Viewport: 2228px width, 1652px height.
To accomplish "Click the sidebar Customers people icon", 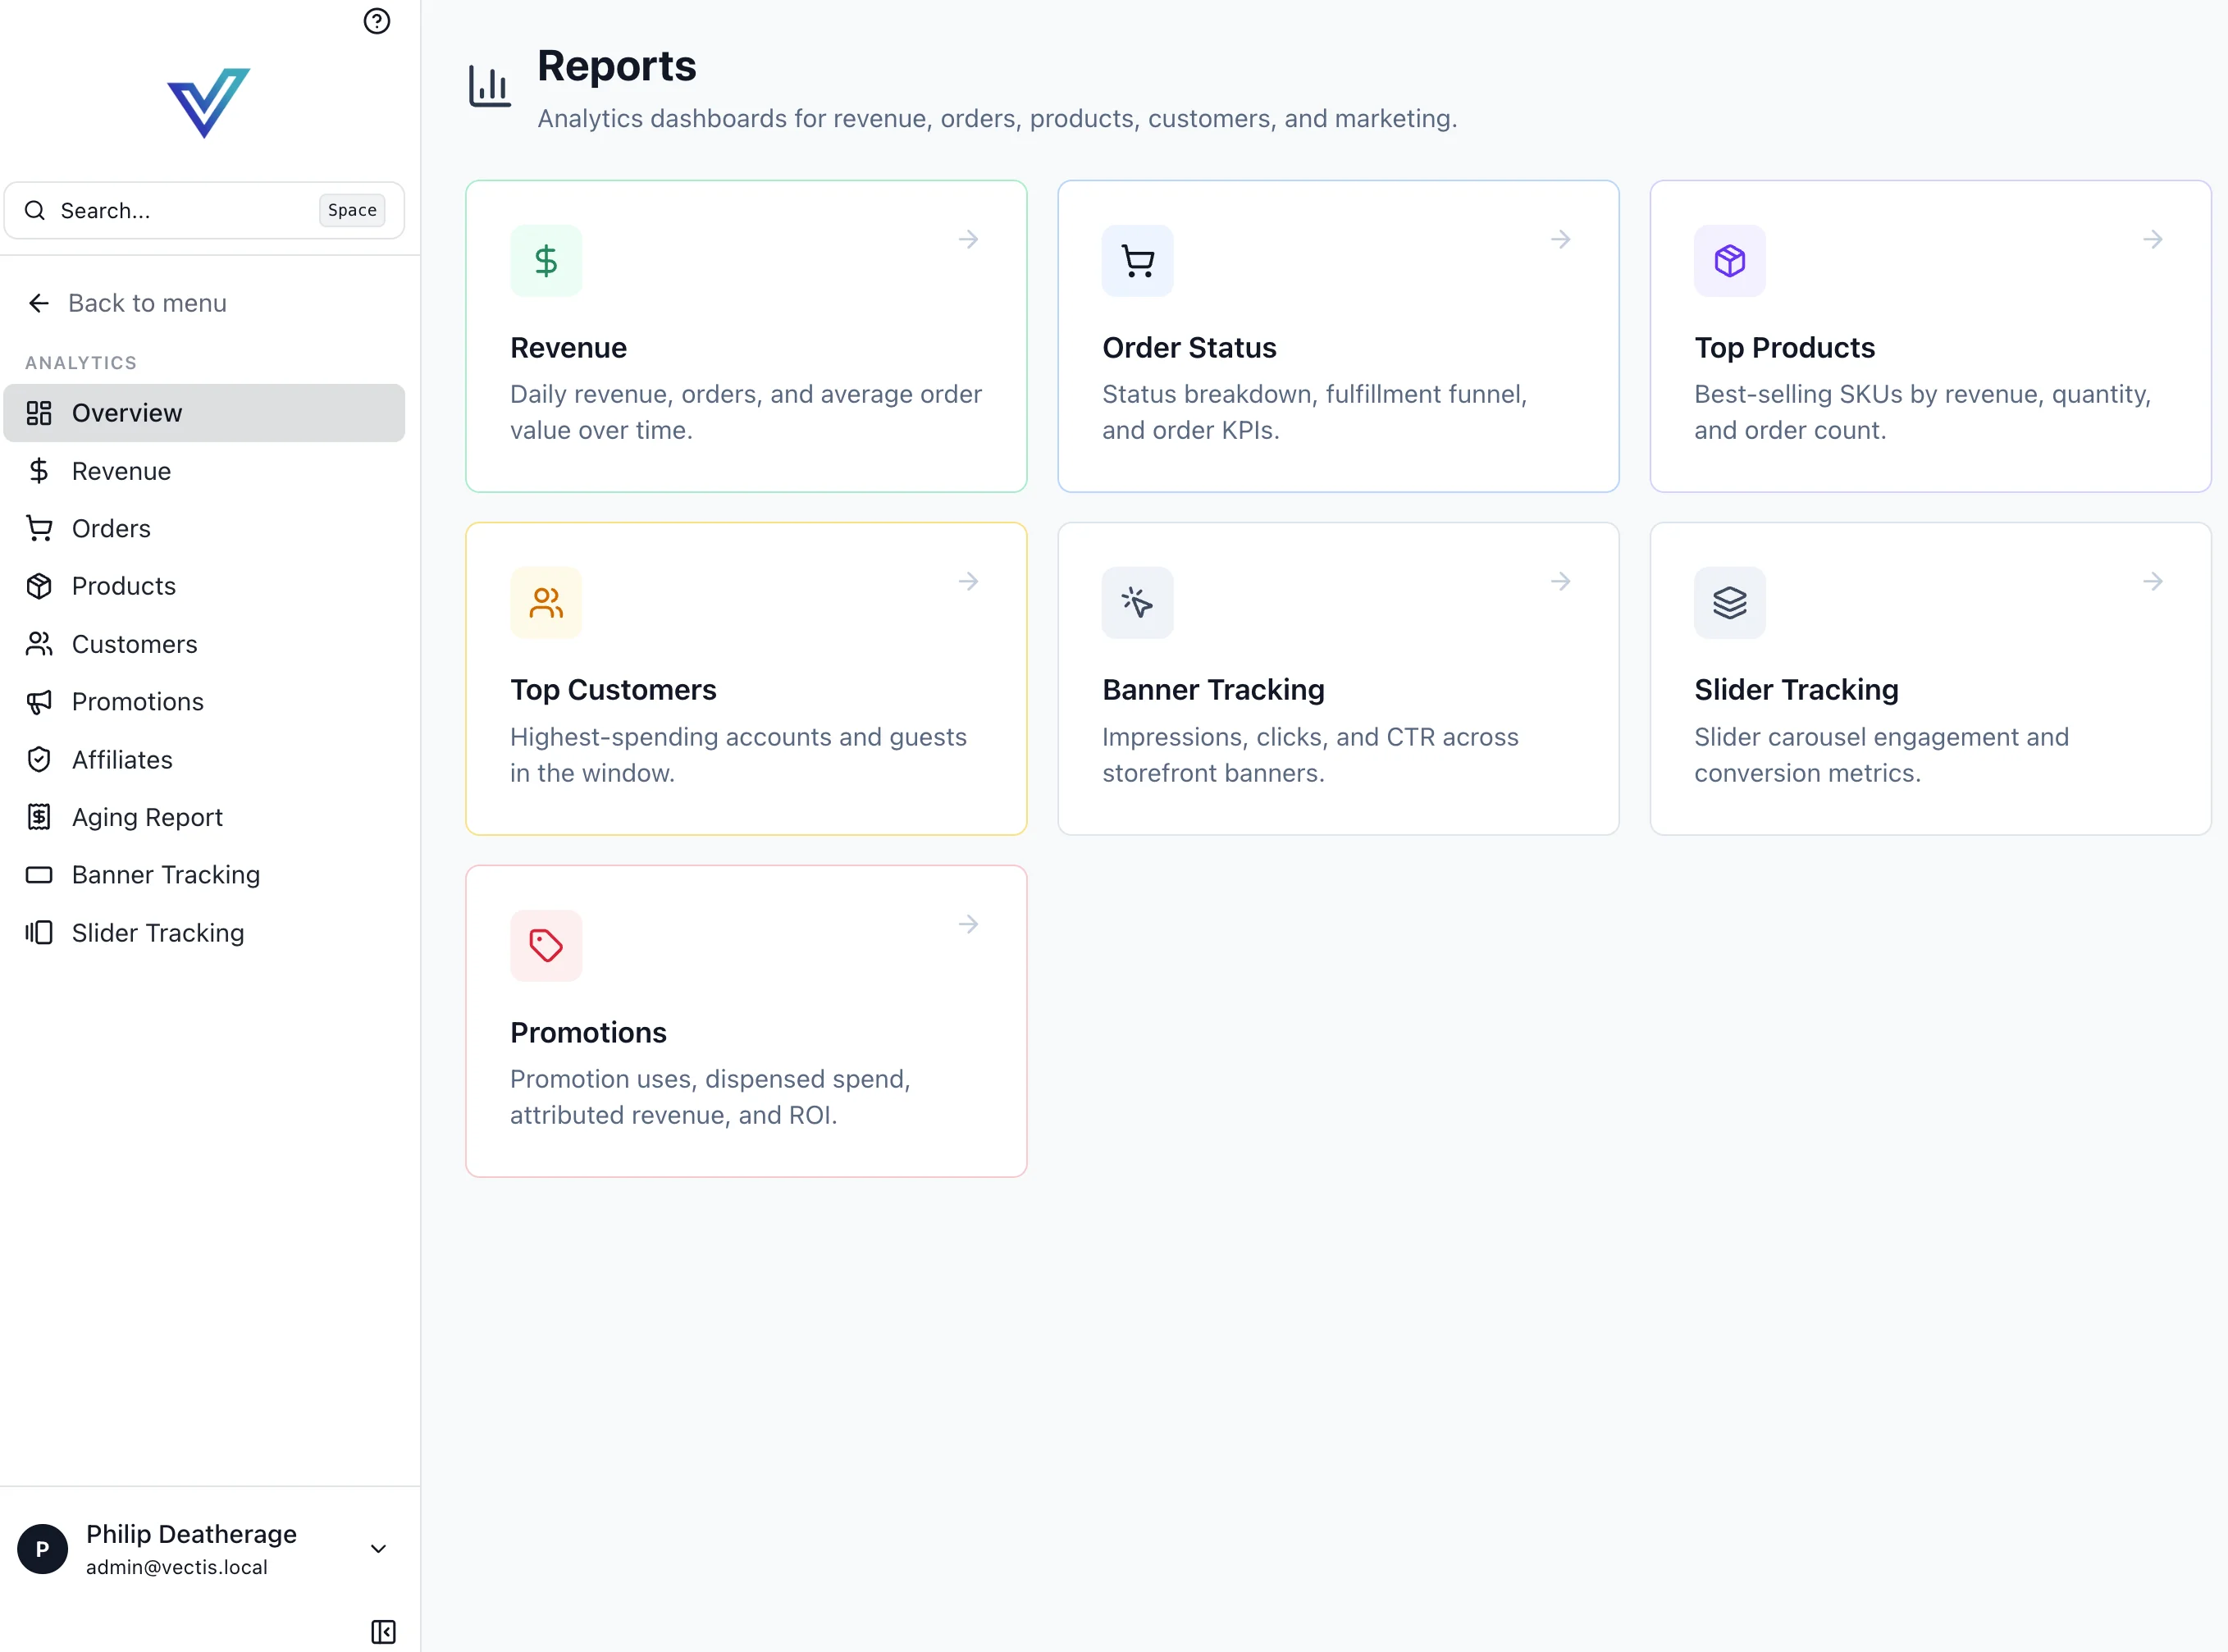I will click(x=39, y=644).
